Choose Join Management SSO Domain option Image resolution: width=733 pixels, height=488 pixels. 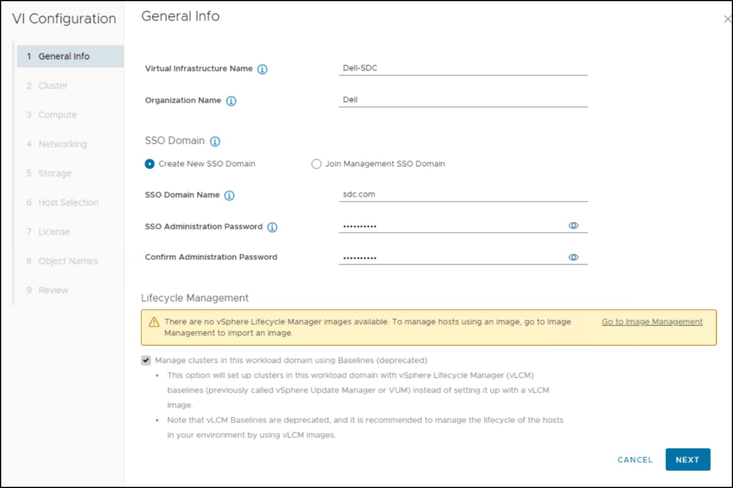click(x=316, y=164)
